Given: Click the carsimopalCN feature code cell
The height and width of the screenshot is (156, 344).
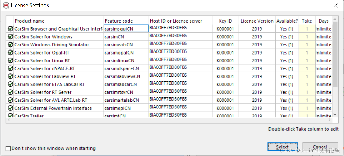Looking at the screenshot, I should [126, 53].
